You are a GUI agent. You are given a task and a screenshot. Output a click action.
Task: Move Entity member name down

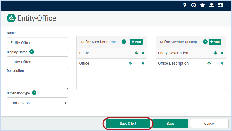coord(137,53)
